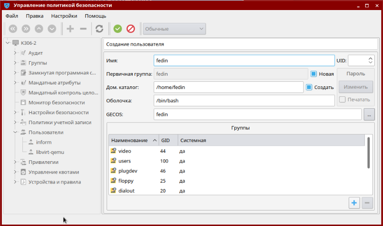
Task: Expand the Привилегии tree node
Action: pyautogui.click(x=15, y=162)
